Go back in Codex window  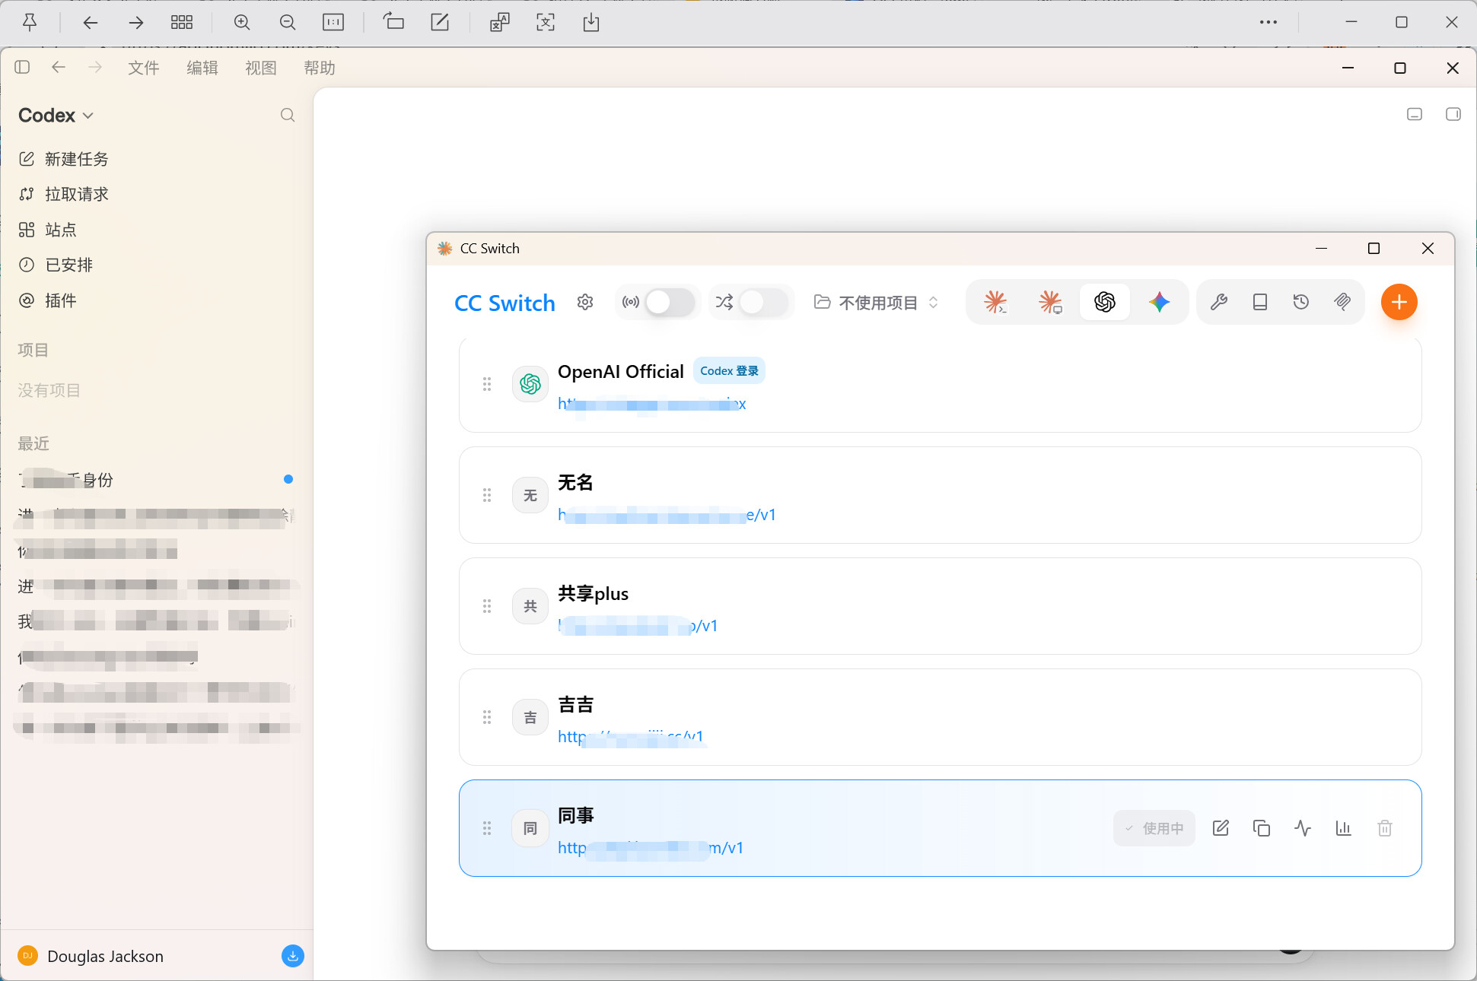click(59, 68)
